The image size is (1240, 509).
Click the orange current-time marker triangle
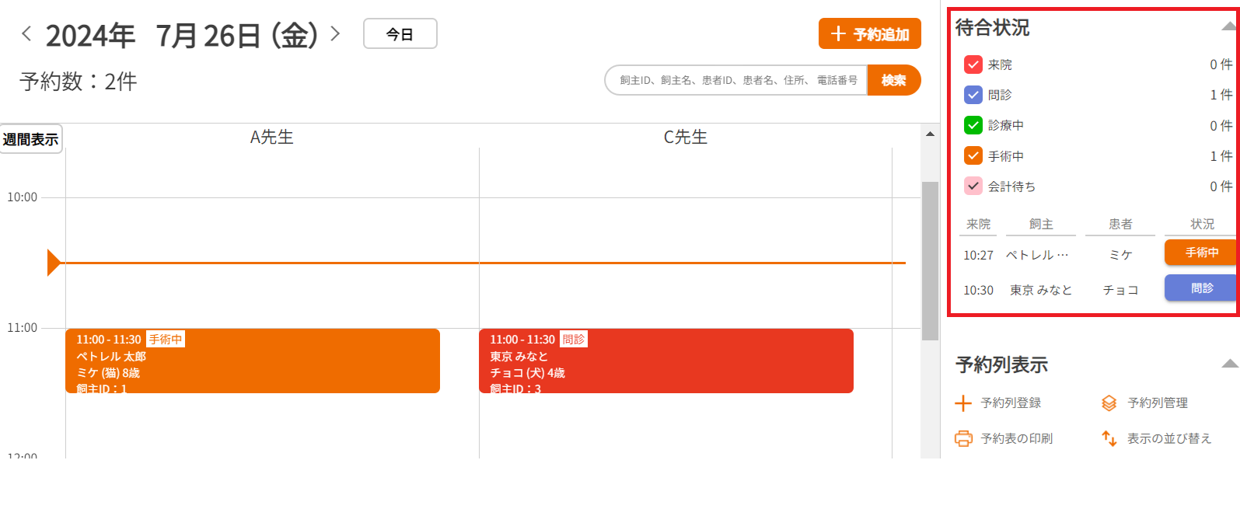pyautogui.click(x=54, y=263)
